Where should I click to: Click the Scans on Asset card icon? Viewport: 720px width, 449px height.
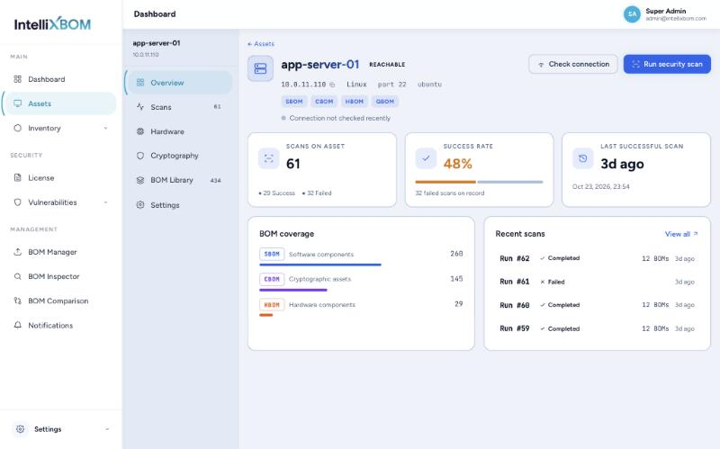click(x=268, y=158)
